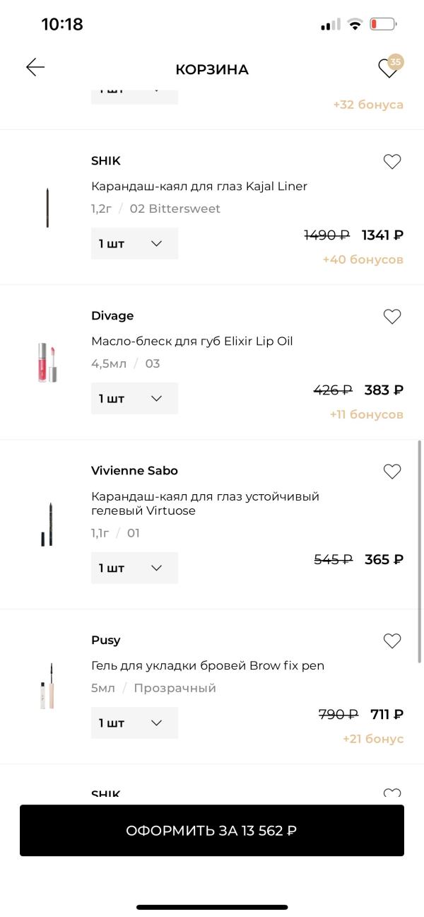Open SHIK Kajal Liner product thumbnail
Image resolution: width=424 pixels, height=917 pixels.
(x=47, y=208)
